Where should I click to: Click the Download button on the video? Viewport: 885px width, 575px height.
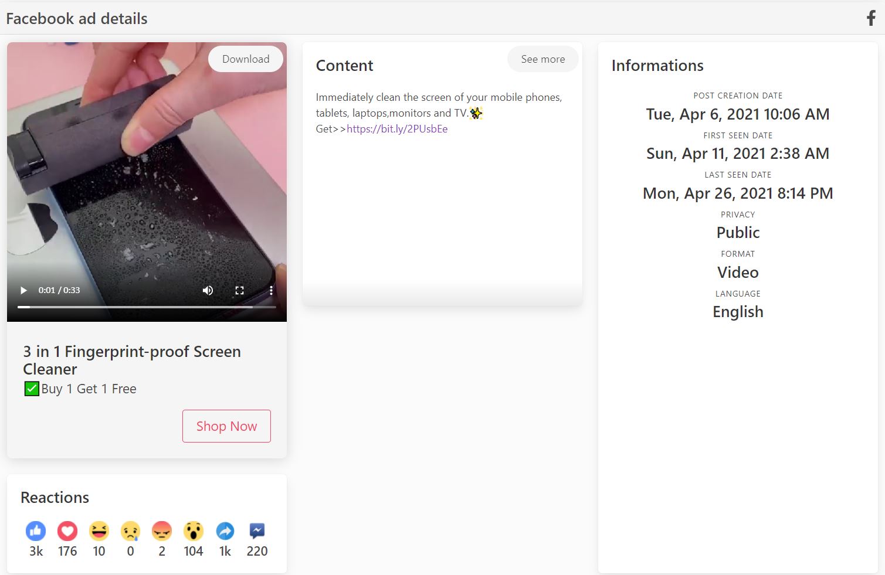245,59
